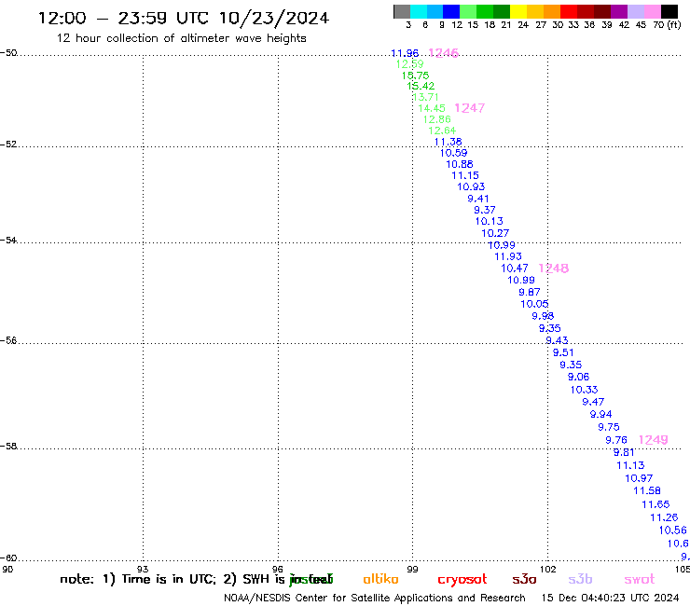Click the pink swatch in the color scale
The image size is (690, 606).
click(653, 11)
